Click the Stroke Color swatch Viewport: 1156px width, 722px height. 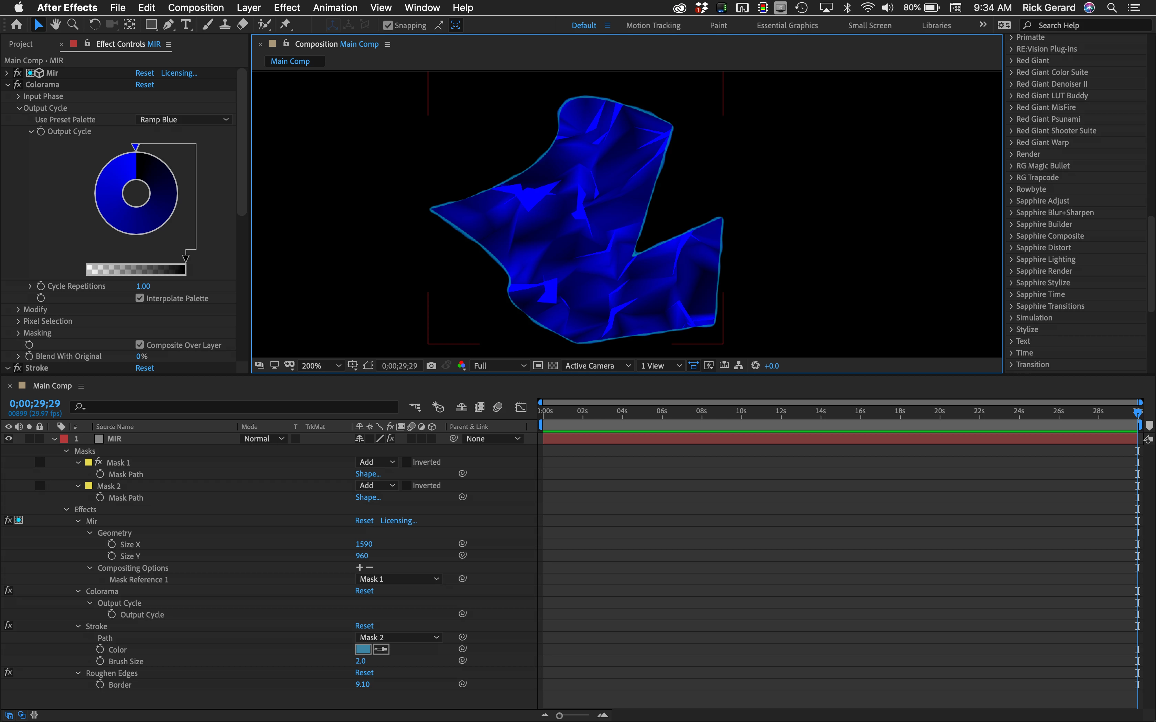(x=363, y=649)
